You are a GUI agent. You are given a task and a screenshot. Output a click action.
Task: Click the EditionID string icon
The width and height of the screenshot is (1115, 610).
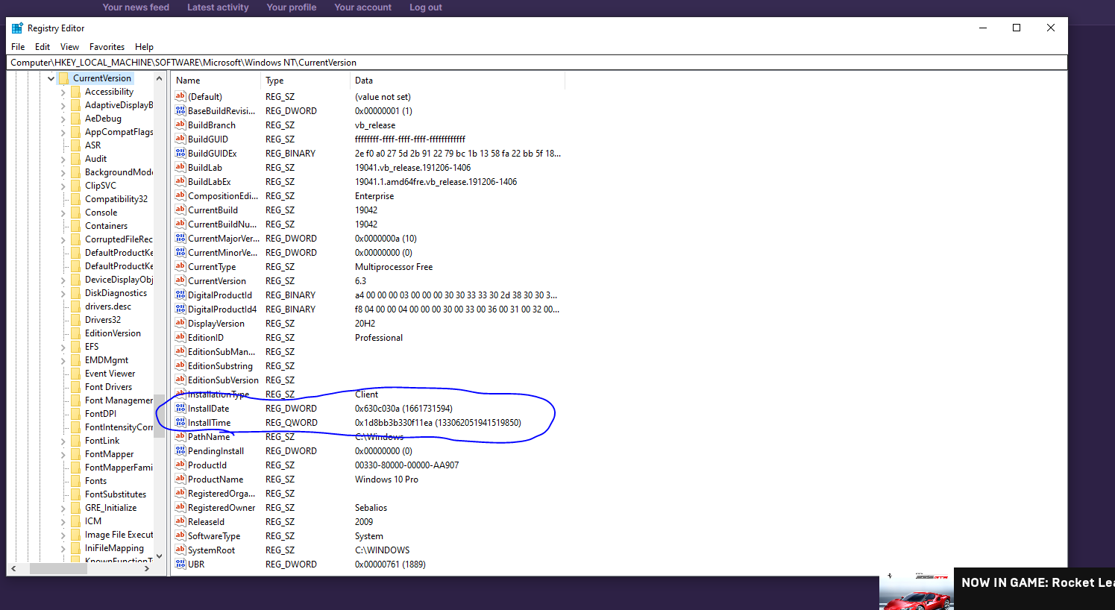(180, 337)
